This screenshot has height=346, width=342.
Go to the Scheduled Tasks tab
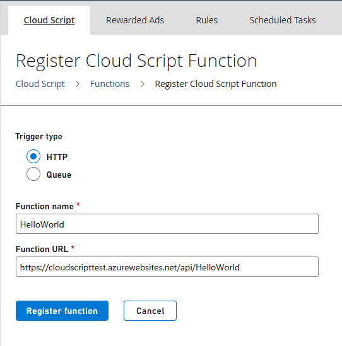(x=282, y=20)
